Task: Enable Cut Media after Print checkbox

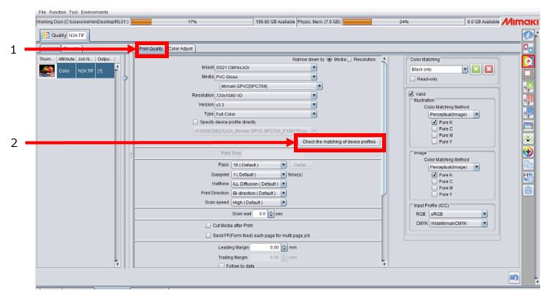Action: [208, 225]
